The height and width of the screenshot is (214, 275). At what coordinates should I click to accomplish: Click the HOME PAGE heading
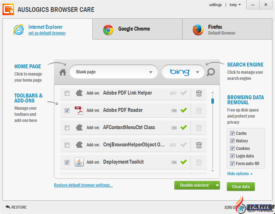click(28, 67)
